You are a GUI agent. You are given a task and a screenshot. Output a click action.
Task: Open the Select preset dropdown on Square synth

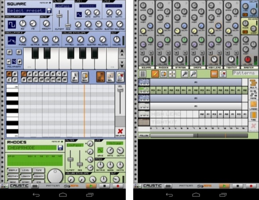click(x=24, y=10)
